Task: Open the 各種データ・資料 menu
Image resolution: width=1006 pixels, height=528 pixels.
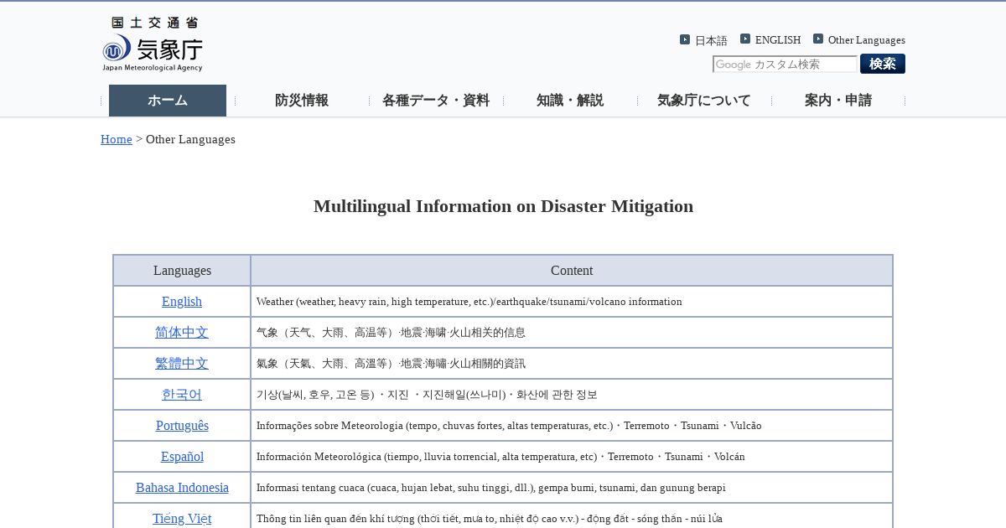Action: pyautogui.click(x=436, y=101)
